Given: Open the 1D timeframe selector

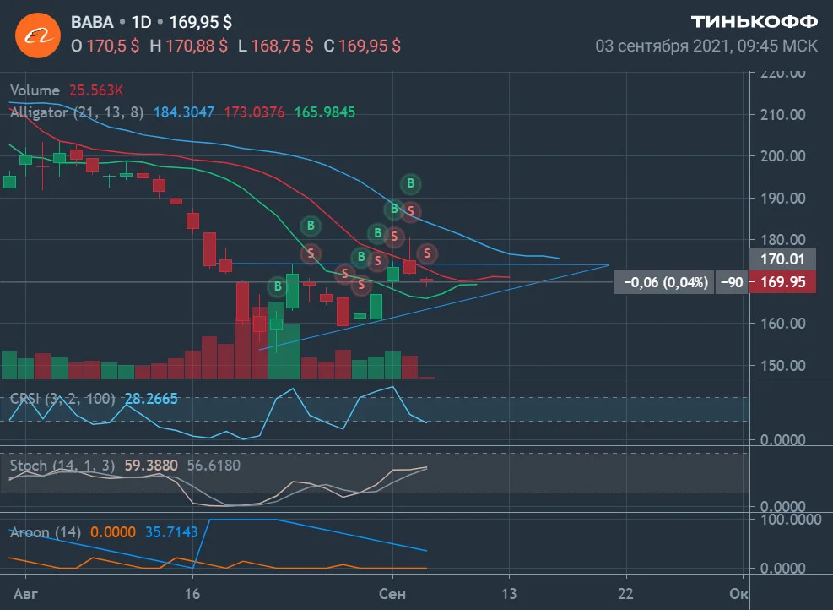Looking at the screenshot, I should click(141, 22).
